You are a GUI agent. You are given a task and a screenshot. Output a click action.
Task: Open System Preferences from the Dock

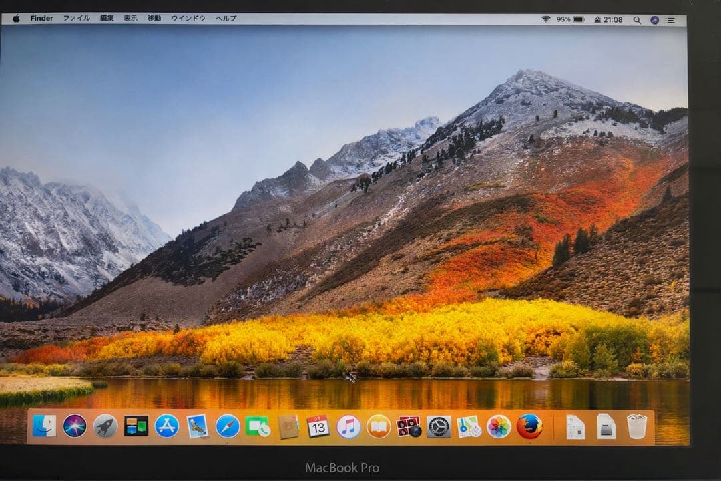439,426
